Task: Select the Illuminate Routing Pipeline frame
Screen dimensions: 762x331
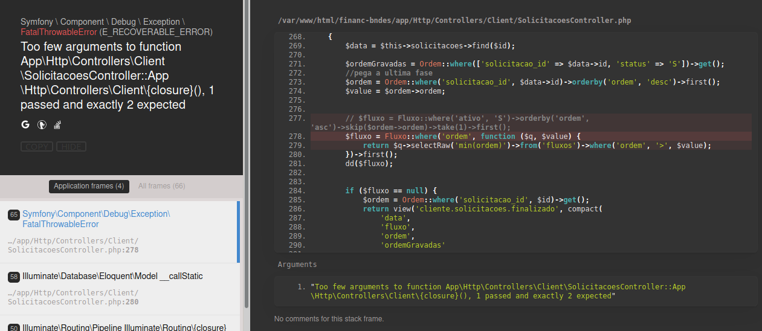Action: 120,324
